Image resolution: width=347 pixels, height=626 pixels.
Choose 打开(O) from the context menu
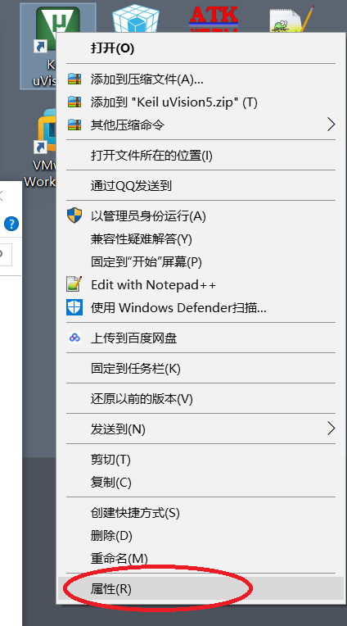(x=201, y=48)
